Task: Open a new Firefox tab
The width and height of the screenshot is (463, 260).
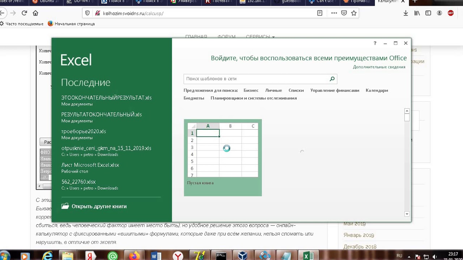Action: [x=415, y=2]
